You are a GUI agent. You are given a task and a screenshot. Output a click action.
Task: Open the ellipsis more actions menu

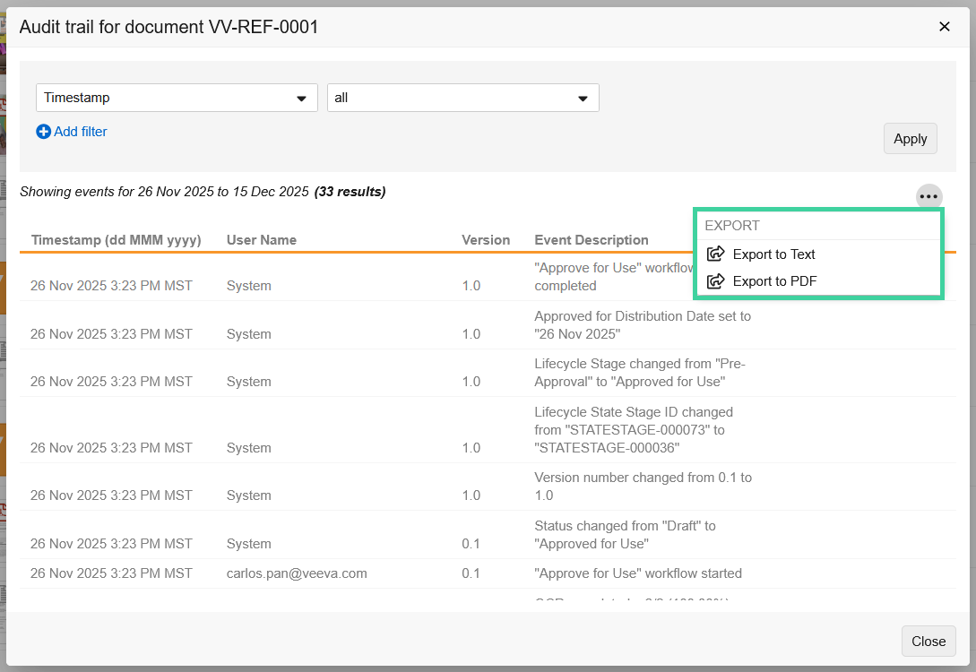[x=928, y=196]
